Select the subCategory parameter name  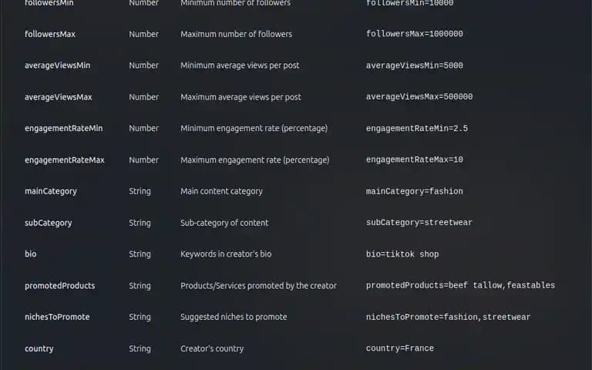49,223
